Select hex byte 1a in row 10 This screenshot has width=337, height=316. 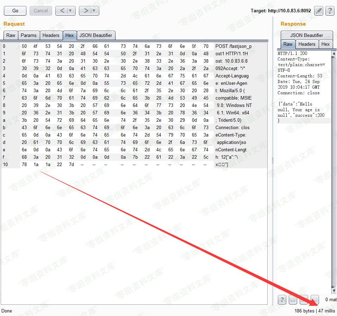pyautogui.click(x=36, y=165)
